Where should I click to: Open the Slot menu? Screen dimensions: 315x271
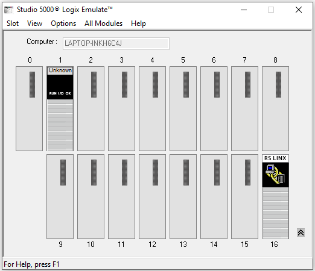pos(13,23)
